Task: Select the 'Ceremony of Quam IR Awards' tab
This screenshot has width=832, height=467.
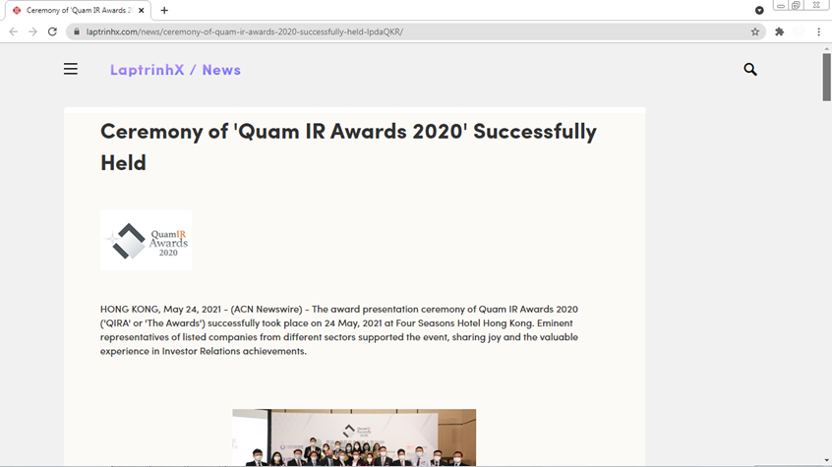Action: (78, 10)
